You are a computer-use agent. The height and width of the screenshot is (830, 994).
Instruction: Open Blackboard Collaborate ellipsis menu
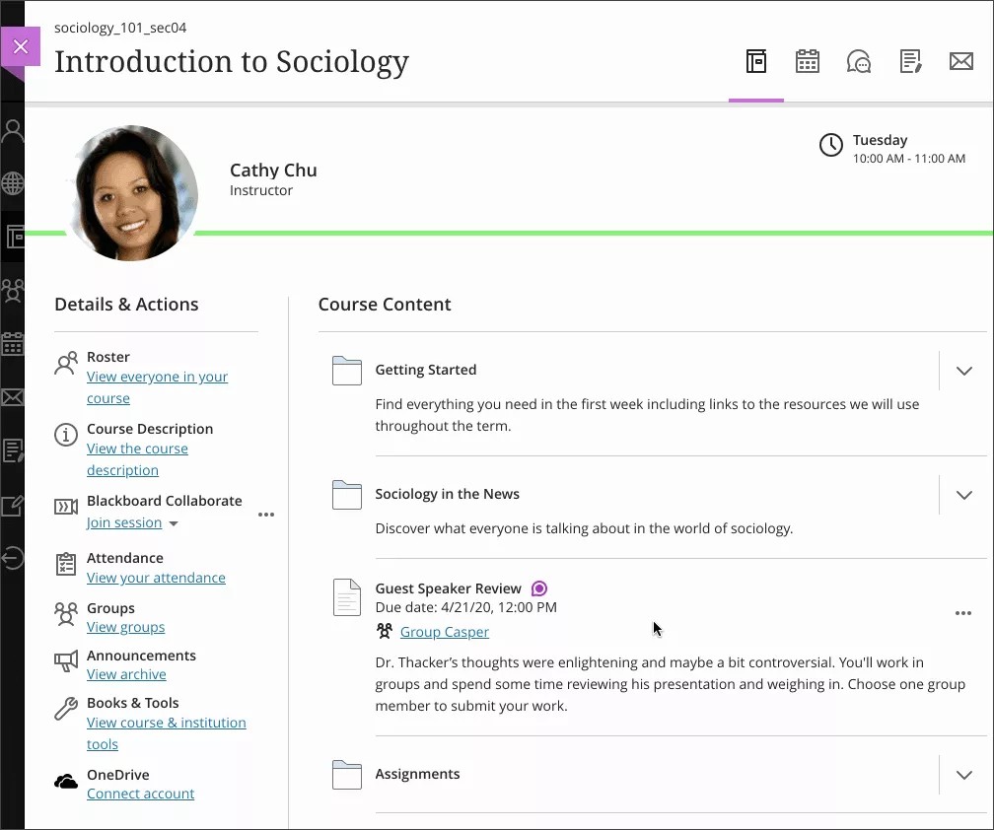point(265,514)
